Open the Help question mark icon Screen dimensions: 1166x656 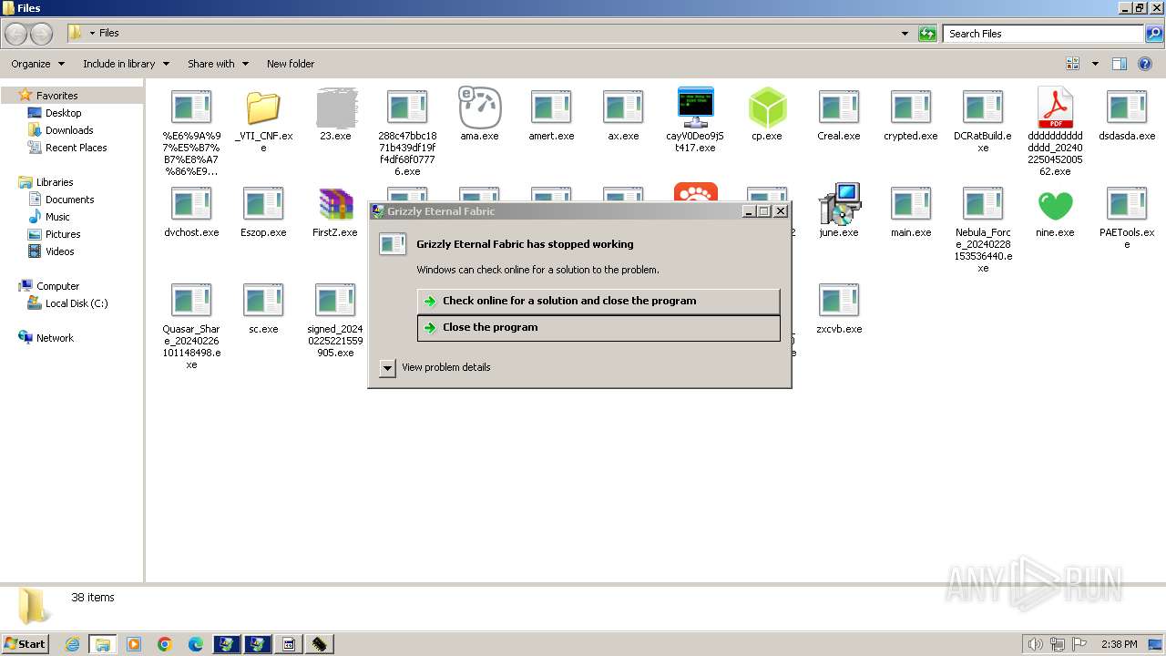[x=1145, y=64]
